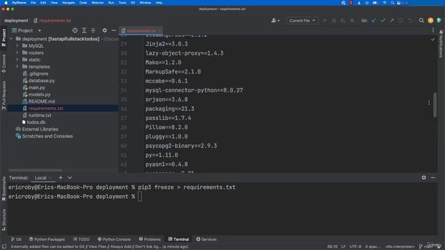Image resolution: width=445 pixels, height=250 pixels.
Task: Add new terminal tab with plus icon
Action: 60,178
